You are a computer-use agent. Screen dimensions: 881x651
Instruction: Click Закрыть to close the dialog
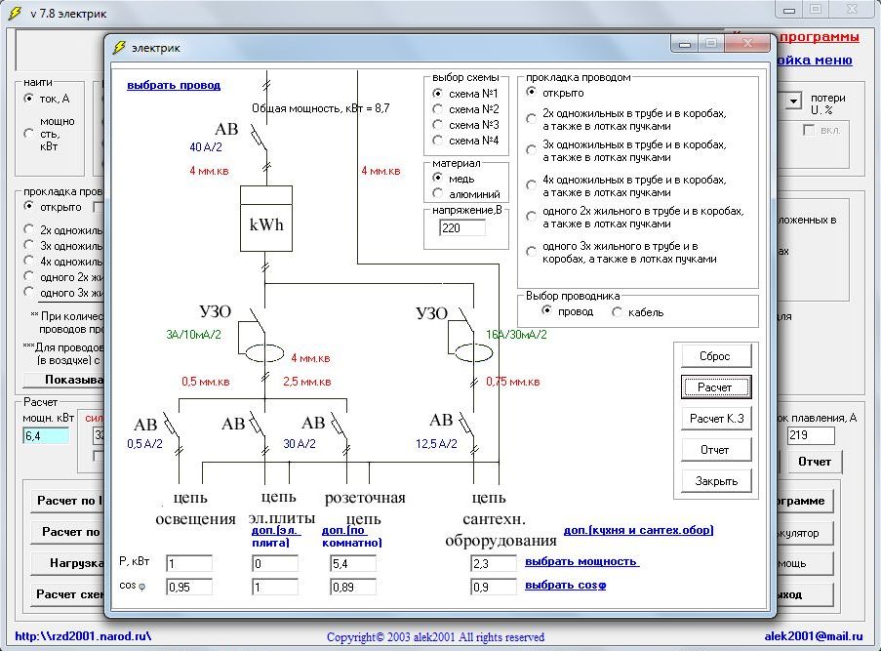[714, 481]
